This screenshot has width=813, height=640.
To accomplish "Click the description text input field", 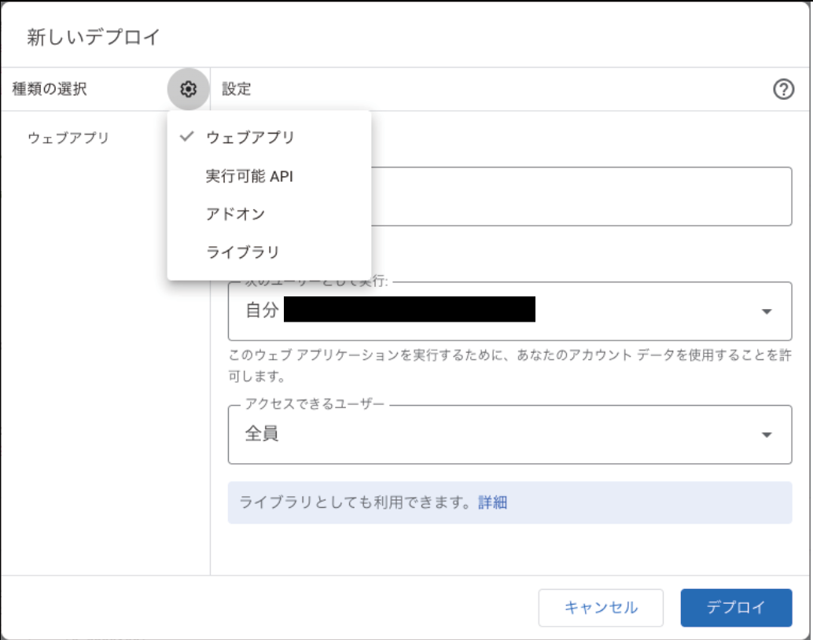I will tap(581, 196).
